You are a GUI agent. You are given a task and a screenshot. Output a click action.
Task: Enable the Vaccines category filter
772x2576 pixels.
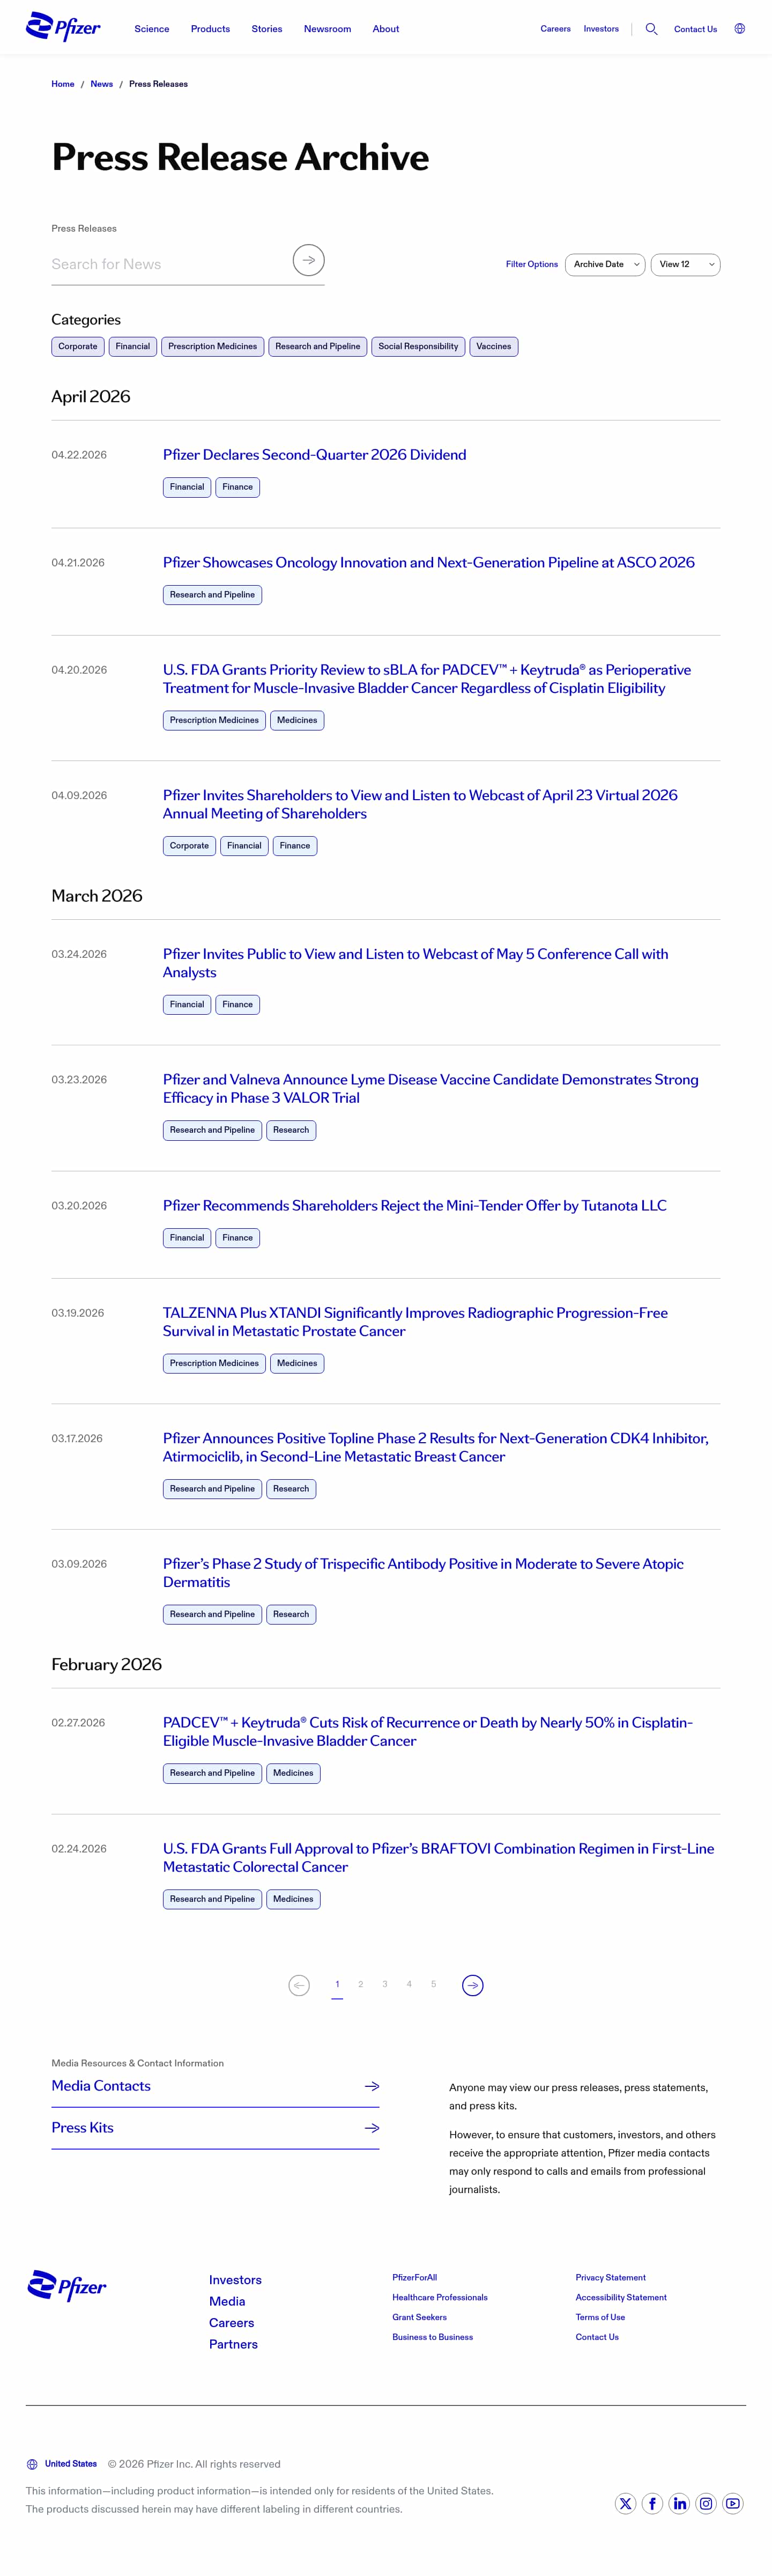[493, 346]
